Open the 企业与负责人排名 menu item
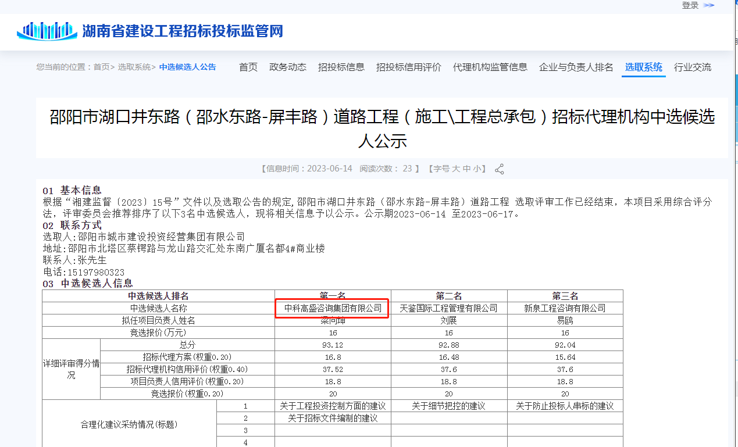 (x=576, y=67)
